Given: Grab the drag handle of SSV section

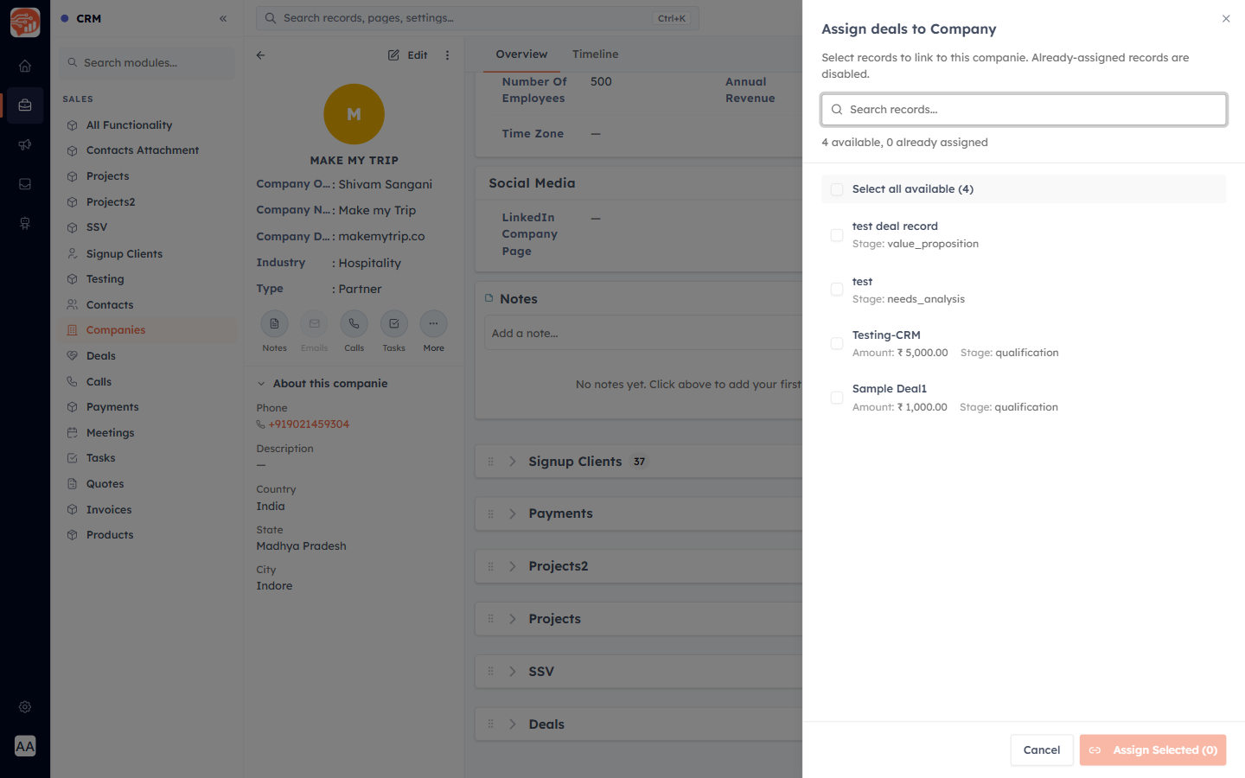Looking at the screenshot, I should 490,671.
